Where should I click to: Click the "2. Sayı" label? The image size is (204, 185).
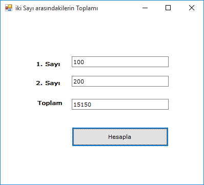pos(48,83)
